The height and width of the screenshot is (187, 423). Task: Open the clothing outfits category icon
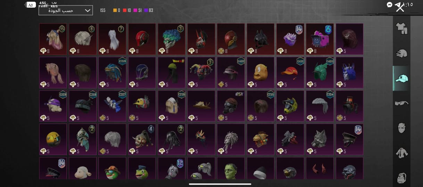(401, 28)
